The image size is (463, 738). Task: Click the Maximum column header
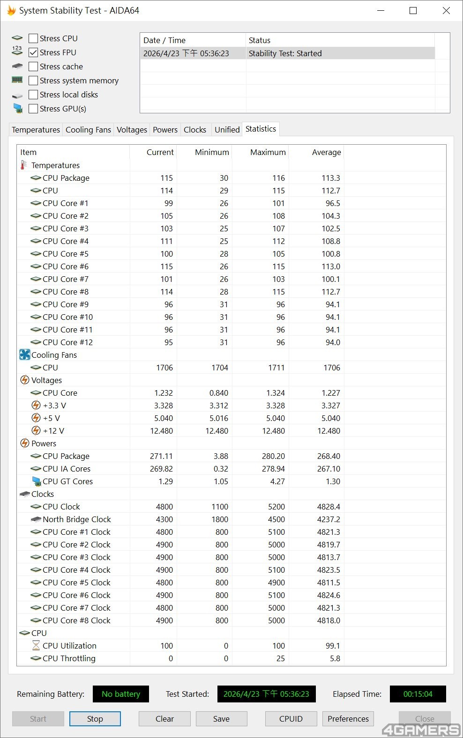coord(260,152)
